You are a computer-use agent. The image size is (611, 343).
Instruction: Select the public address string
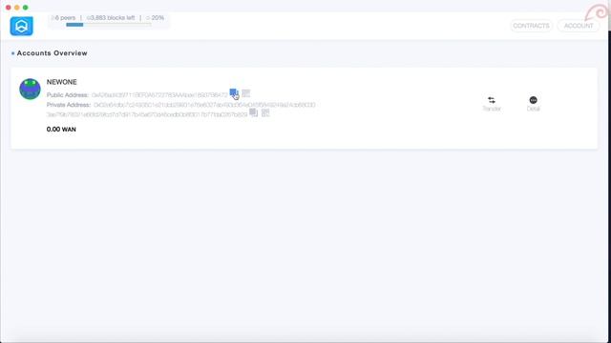(159, 95)
